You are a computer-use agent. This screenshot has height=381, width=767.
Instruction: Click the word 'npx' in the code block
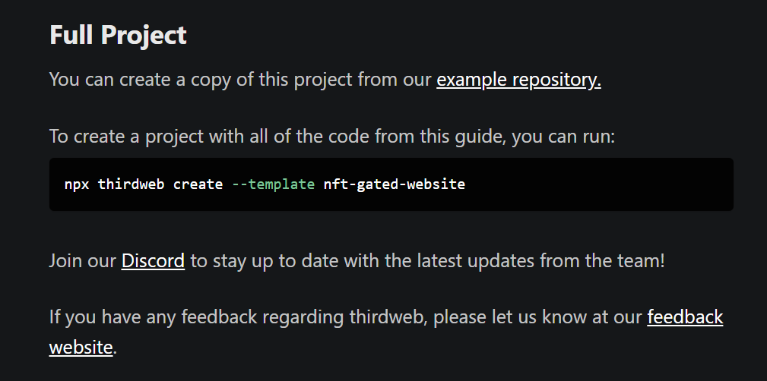(77, 184)
